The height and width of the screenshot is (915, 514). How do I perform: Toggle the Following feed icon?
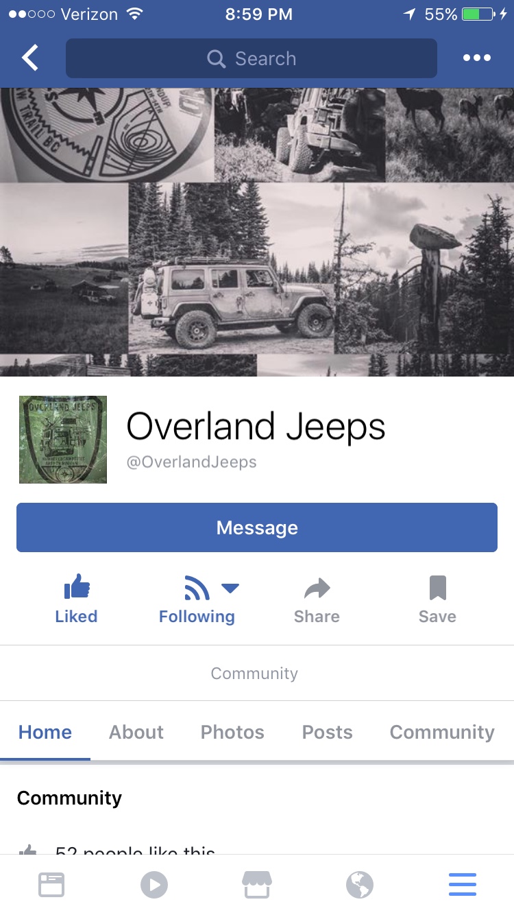point(197,588)
